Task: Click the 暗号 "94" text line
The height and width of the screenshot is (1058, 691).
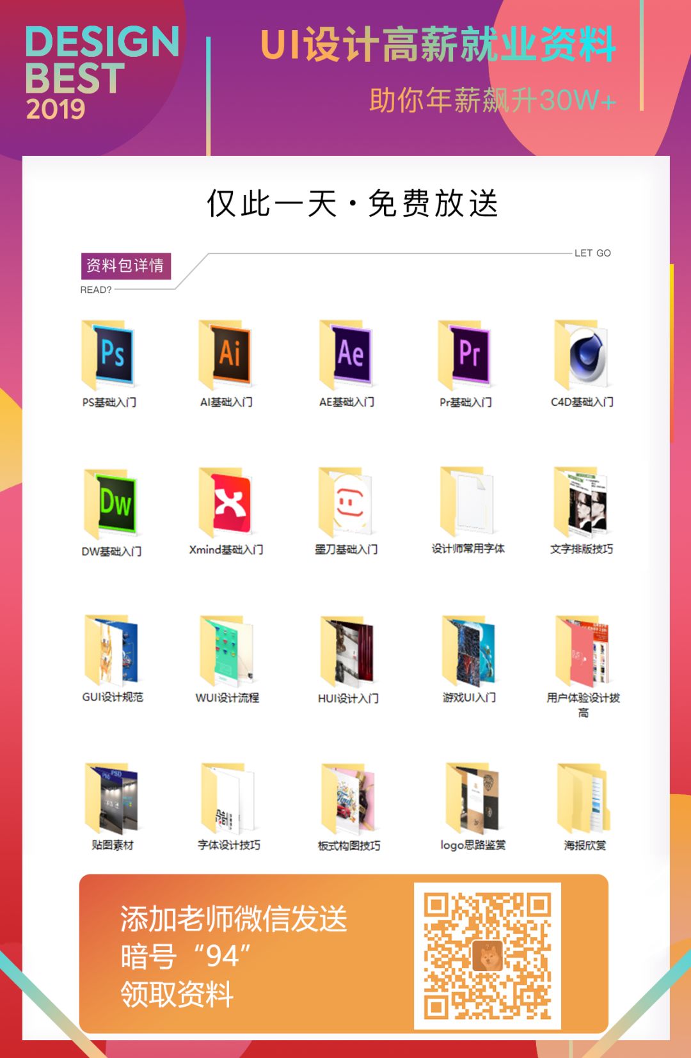Action: pyautogui.click(x=186, y=956)
